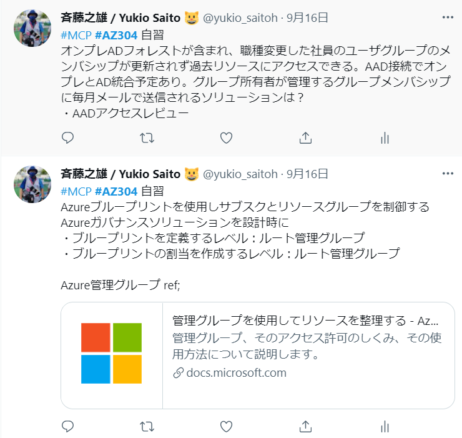Open profile picture on first tweet
This screenshot has width=462, height=438.
pos(32,29)
